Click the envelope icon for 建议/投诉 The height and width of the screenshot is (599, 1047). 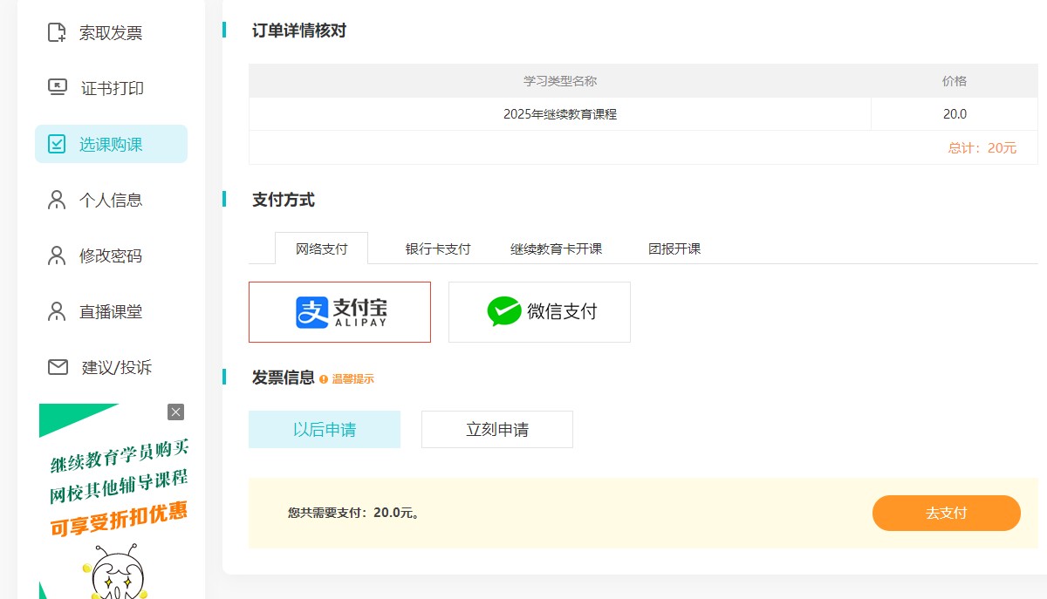pyautogui.click(x=58, y=367)
